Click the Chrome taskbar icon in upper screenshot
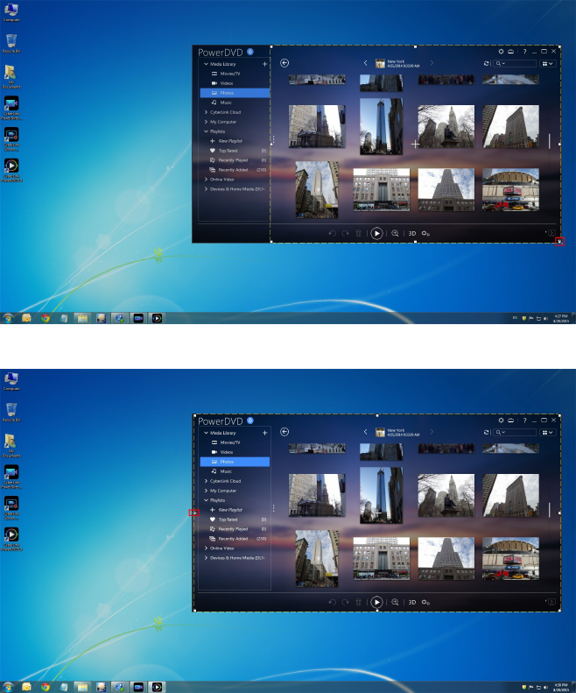Screen dimensions: 576x693 point(45,318)
